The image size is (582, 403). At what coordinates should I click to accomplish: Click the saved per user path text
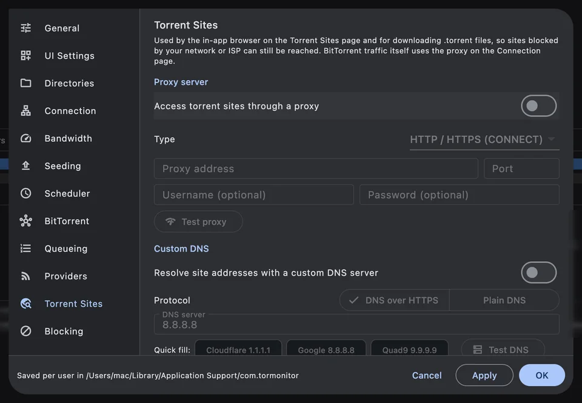coord(158,376)
